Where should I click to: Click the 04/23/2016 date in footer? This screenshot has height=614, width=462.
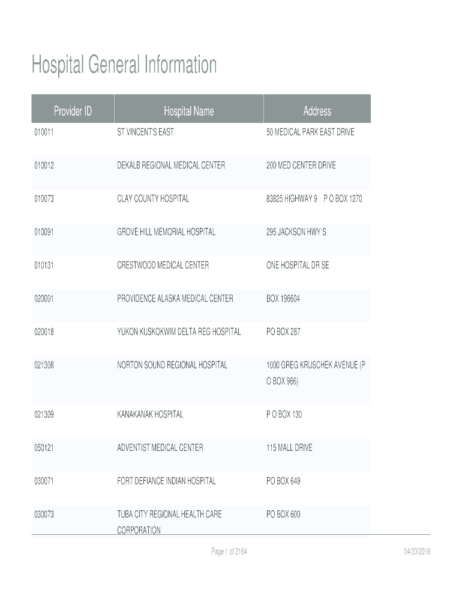click(x=416, y=552)
